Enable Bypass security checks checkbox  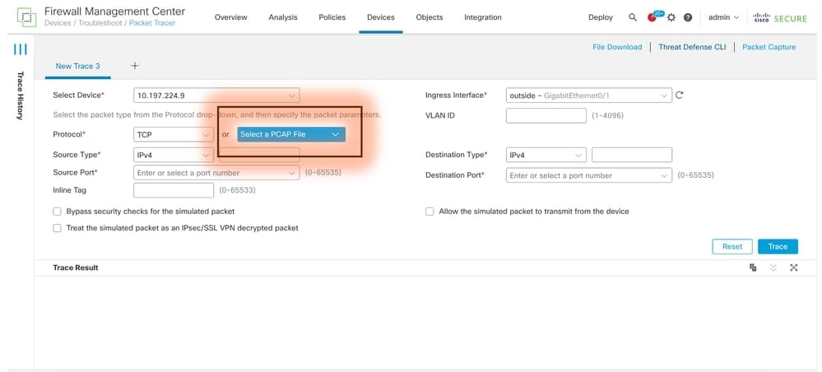57,212
